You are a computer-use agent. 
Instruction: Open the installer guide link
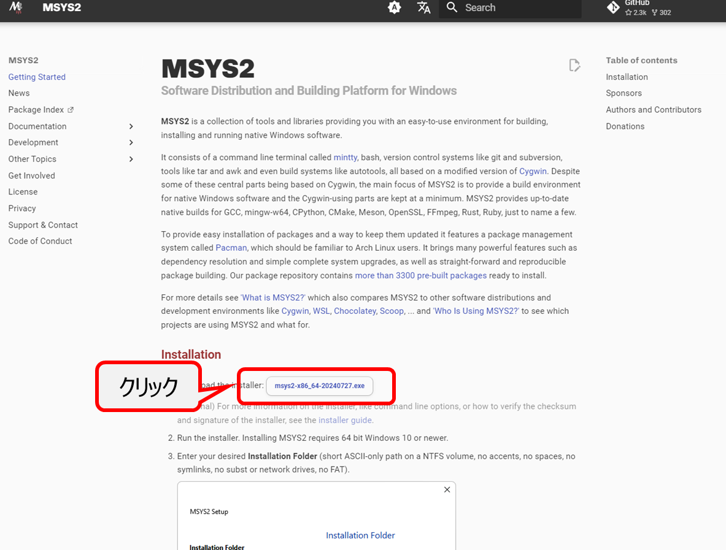[x=345, y=420]
